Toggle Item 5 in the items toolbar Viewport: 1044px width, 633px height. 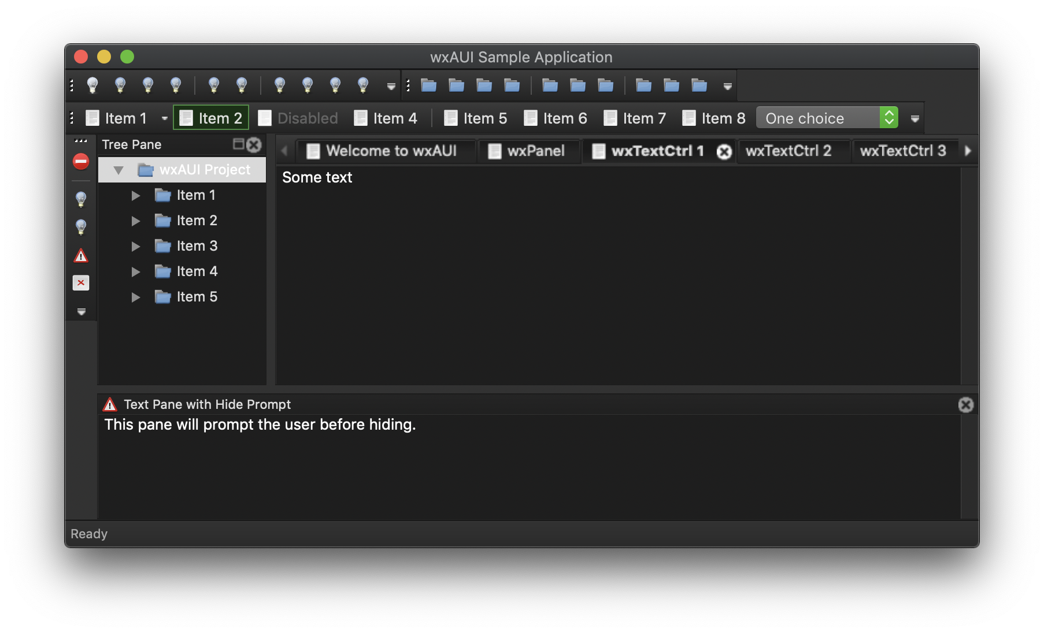[x=475, y=118]
